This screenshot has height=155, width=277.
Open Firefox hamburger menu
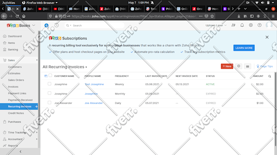point(273,16)
